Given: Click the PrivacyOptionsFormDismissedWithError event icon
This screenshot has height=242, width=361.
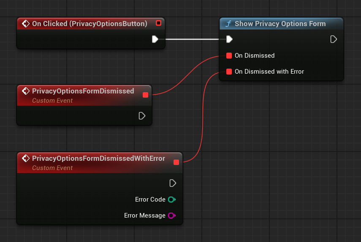Looking at the screenshot, I should (26, 158).
